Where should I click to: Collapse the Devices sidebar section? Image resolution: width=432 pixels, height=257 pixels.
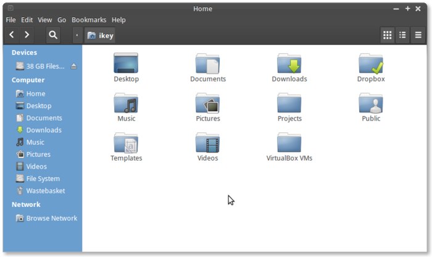pyautogui.click(x=24, y=53)
